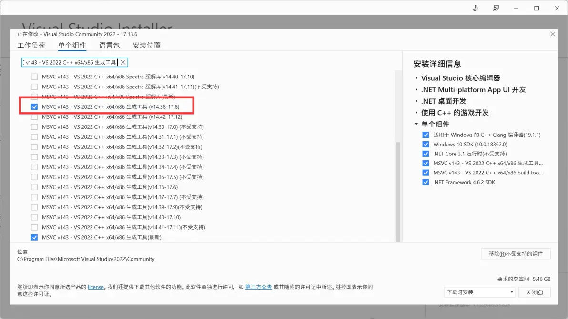Click 移除不受支持的组件 button
Image resolution: width=568 pixels, height=319 pixels.
tap(516, 254)
